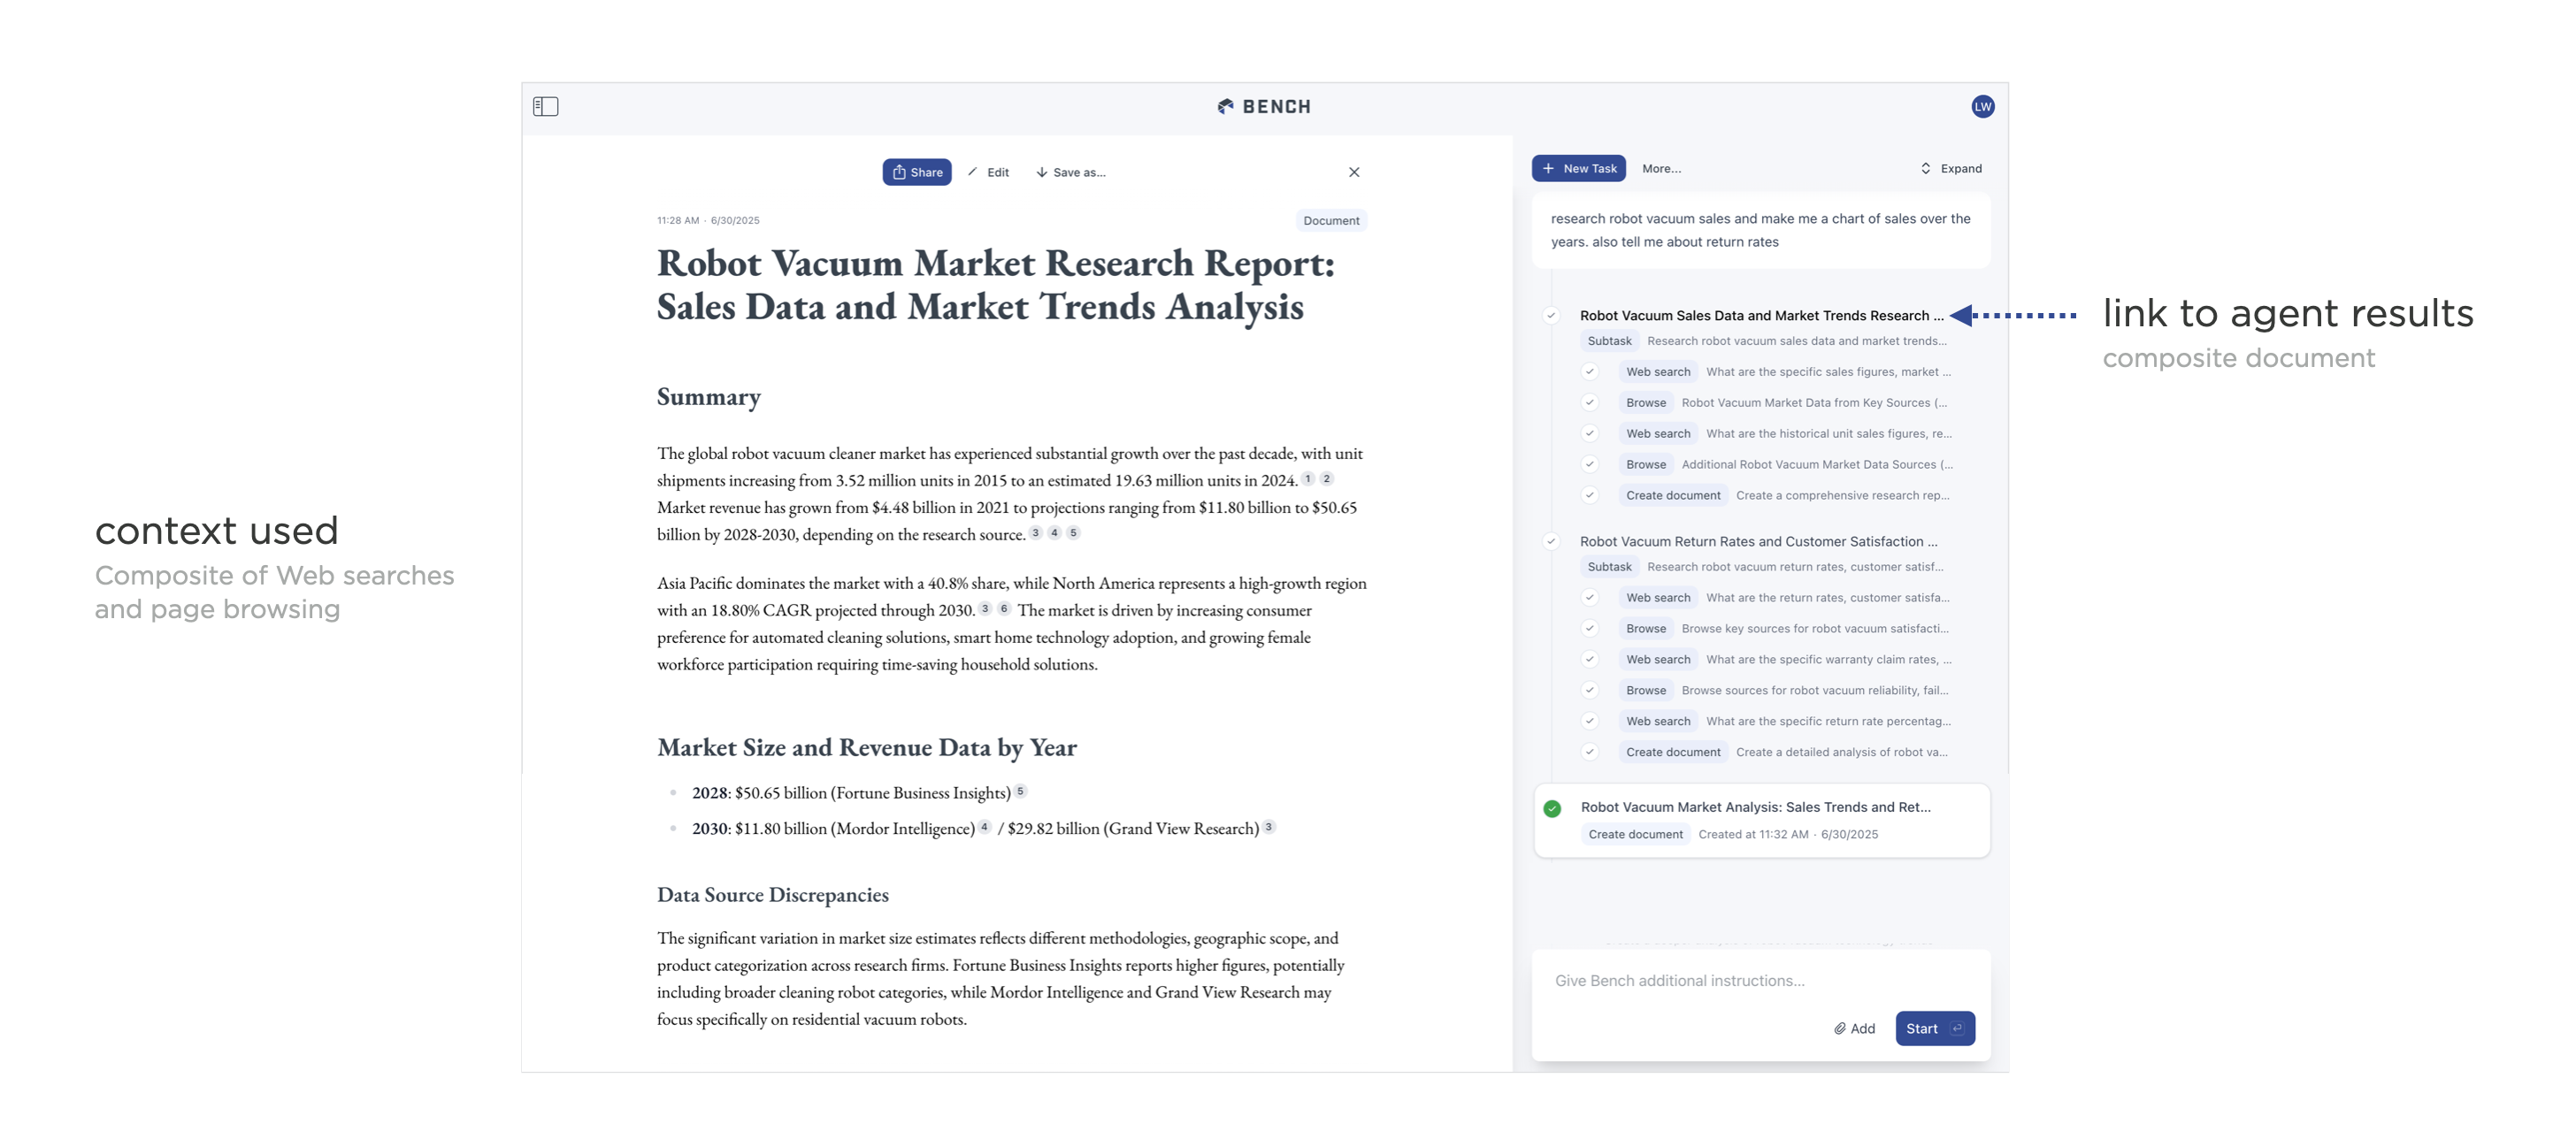Image resolution: width=2576 pixels, height=1139 pixels.
Task: Open citation 2 after '19.63 million units in 2024'
Action: [1326, 479]
